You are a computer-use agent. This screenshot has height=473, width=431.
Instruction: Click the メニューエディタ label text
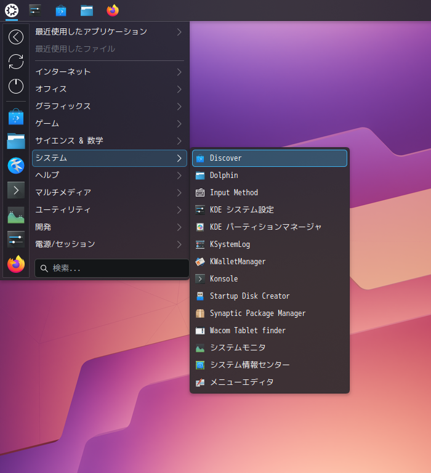click(242, 382)
